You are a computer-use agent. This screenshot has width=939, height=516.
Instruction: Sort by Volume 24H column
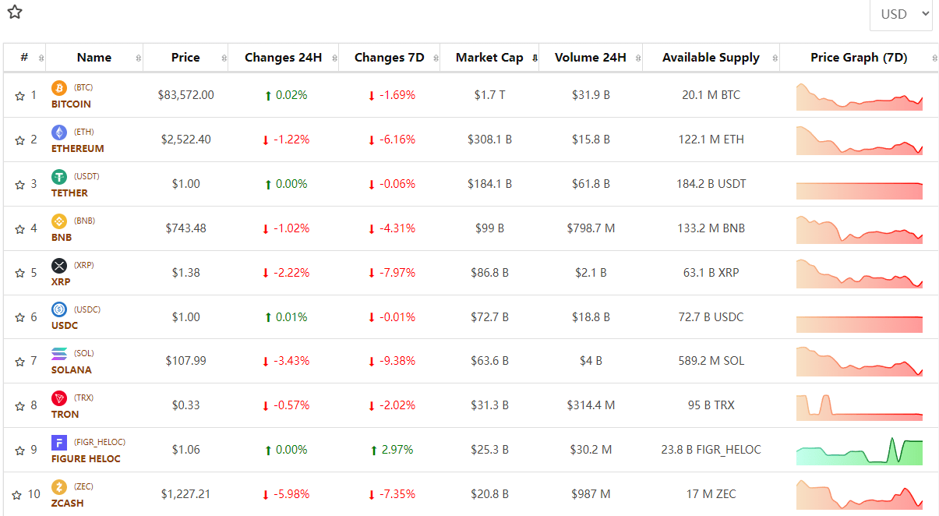tap(590, 58)
